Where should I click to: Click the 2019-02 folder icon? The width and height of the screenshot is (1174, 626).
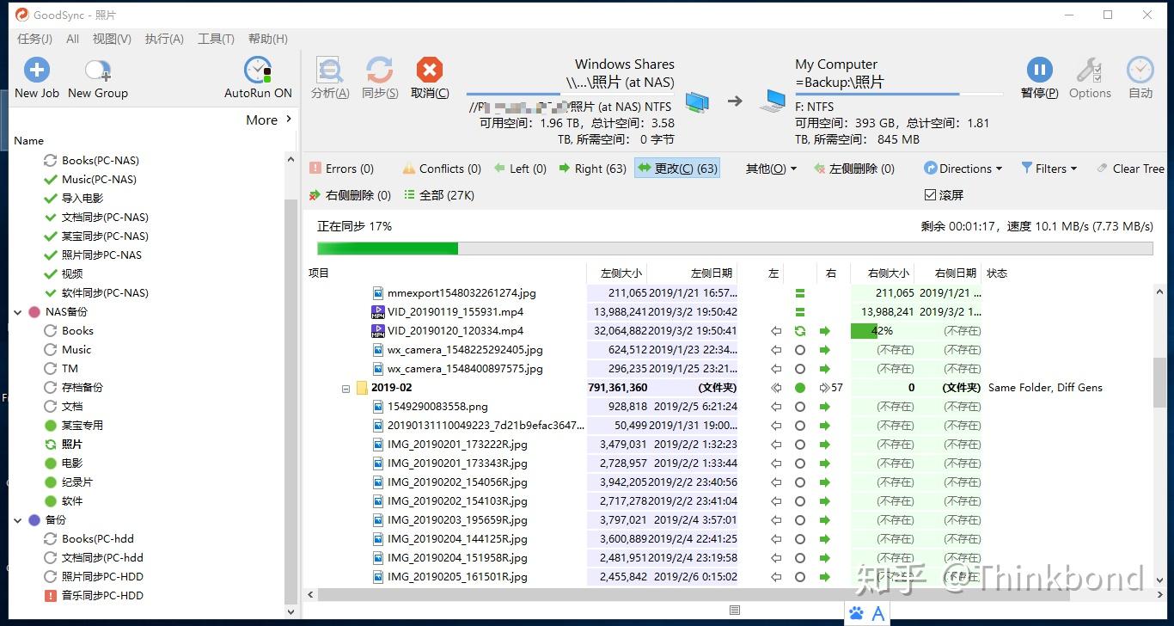click(x=362, y=388)
